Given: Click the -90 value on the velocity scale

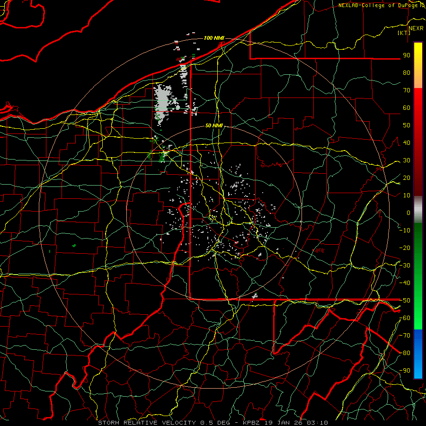Looking at the screenshot, I should click(x=405, y=371).
